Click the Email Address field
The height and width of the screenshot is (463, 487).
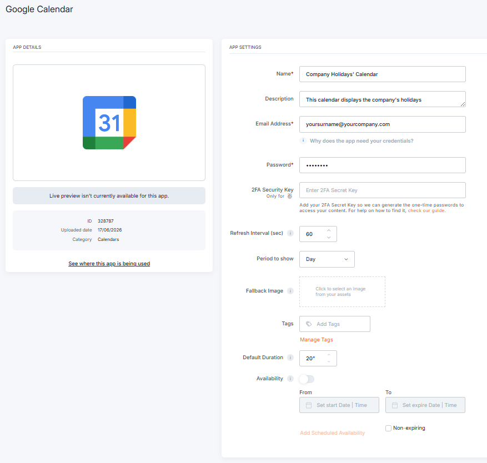[383, 124]
